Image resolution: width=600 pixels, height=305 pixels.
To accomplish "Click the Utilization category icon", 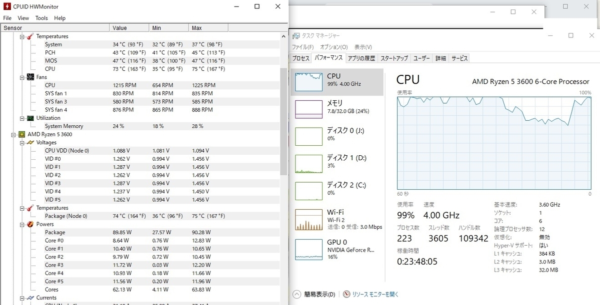I will coord(30,118).
